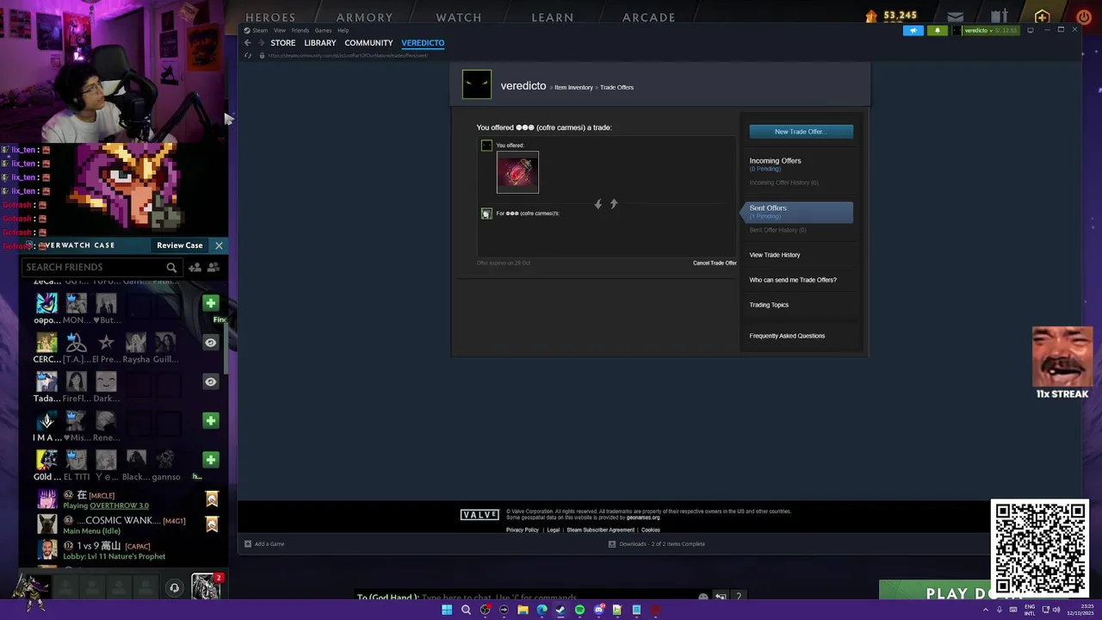Screen dimensions: 1102x620
Task: Click the blue Steam announcements megaphone button
Action: [x=913, y=30]
